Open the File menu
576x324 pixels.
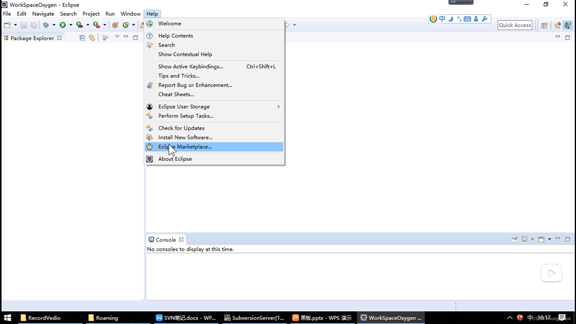[7, 14]
